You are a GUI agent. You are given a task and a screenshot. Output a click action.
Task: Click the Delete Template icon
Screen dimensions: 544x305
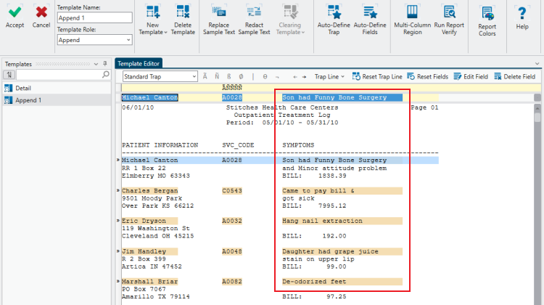click(183, 12)
